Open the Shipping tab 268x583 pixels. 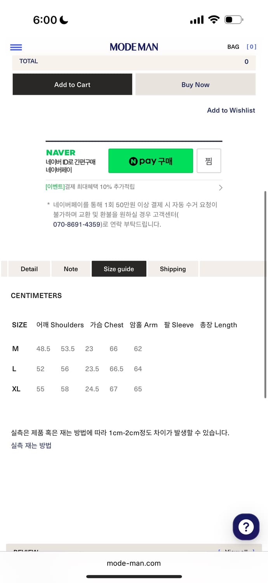point(172,269)
